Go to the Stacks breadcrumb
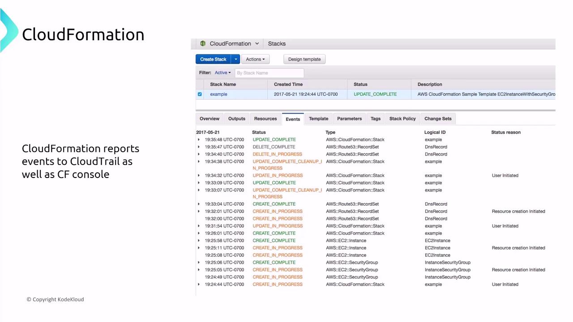Viewport: 573px width, 322px height. 277,44
